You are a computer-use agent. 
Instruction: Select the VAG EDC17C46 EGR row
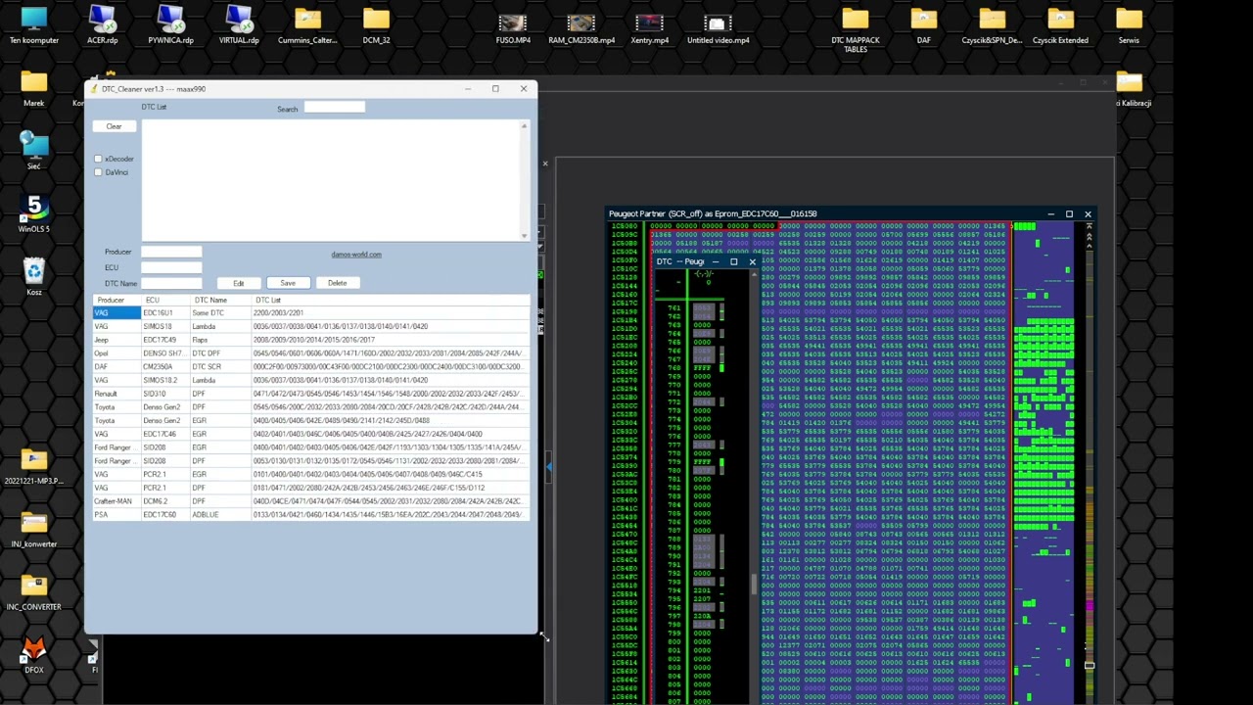[x=311, y=434]
